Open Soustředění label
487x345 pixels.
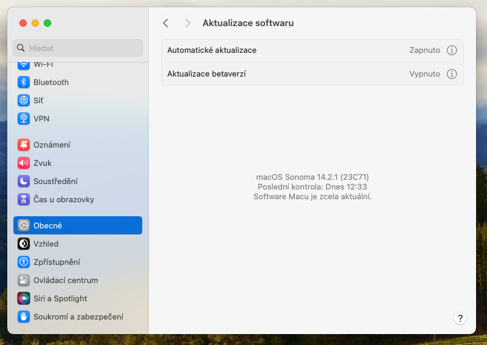(55, 181)
